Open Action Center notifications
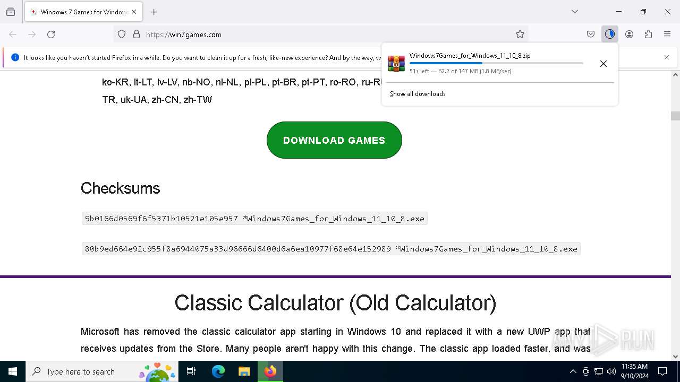The image size is (680, 382). click(x=662, y=371)
